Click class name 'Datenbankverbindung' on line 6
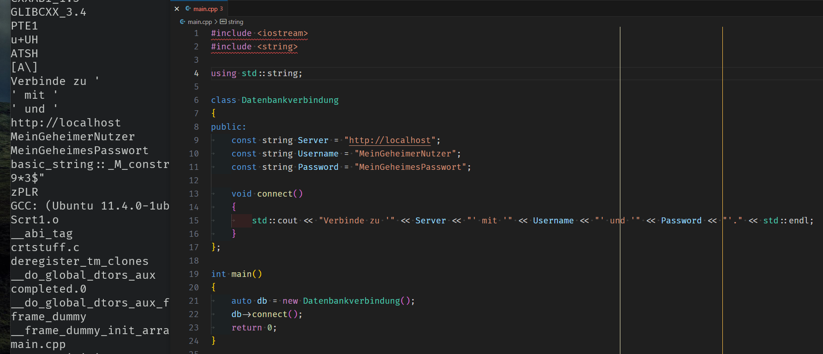The height and width of the screenshot is (354, 823). (x=290, y=100)
